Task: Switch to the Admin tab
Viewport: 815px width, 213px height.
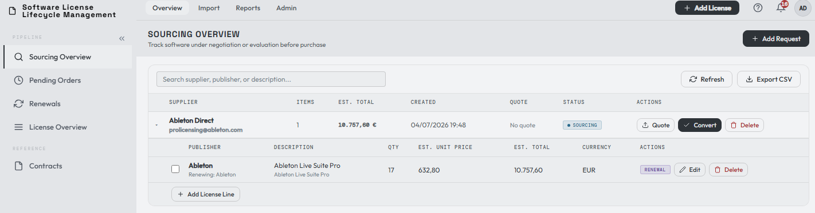Action: [287, 8]
